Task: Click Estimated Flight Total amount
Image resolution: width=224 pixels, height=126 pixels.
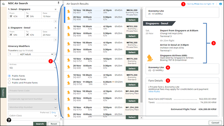Action: [208, 109]
